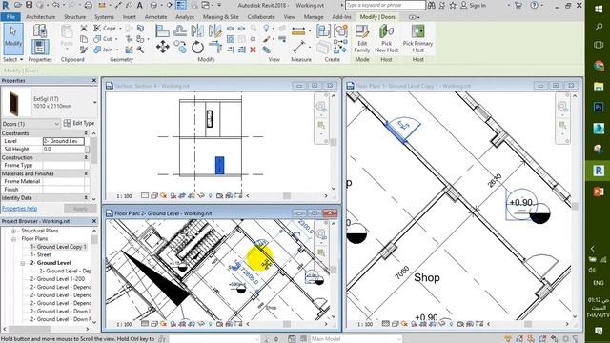
Task: Collapse Materials and Finishes property group
Action: (86, 173)
